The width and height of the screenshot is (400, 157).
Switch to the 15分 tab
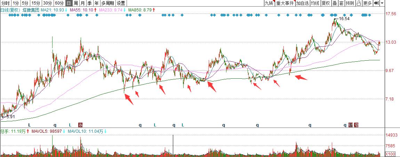point(36,3)
